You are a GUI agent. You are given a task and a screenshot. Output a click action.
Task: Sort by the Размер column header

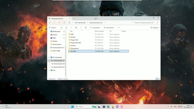[x=124, y=31]
